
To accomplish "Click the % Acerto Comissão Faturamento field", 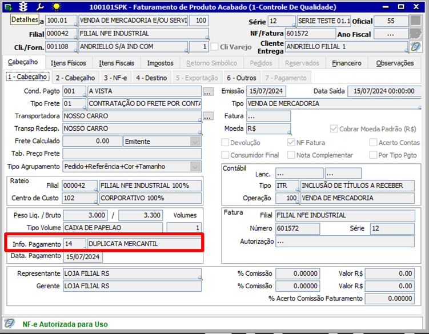I will tap(390, 299).
